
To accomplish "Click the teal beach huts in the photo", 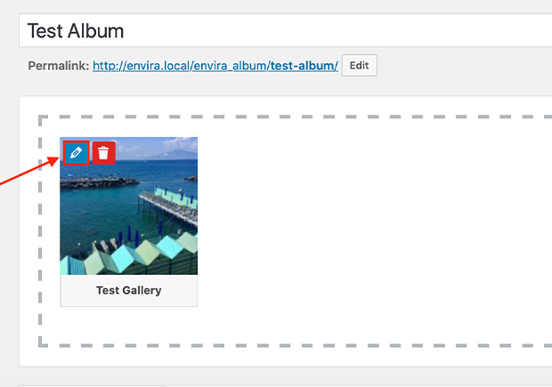I will tap(134, 254).
